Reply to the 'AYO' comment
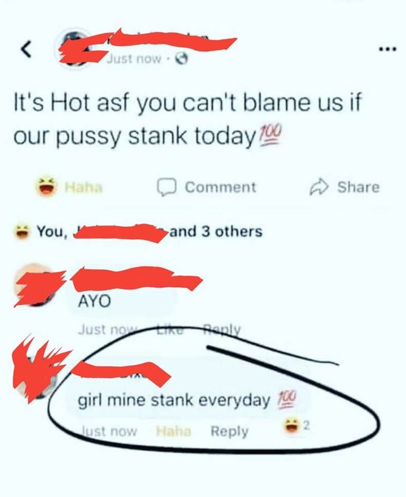 click(222, 330)
